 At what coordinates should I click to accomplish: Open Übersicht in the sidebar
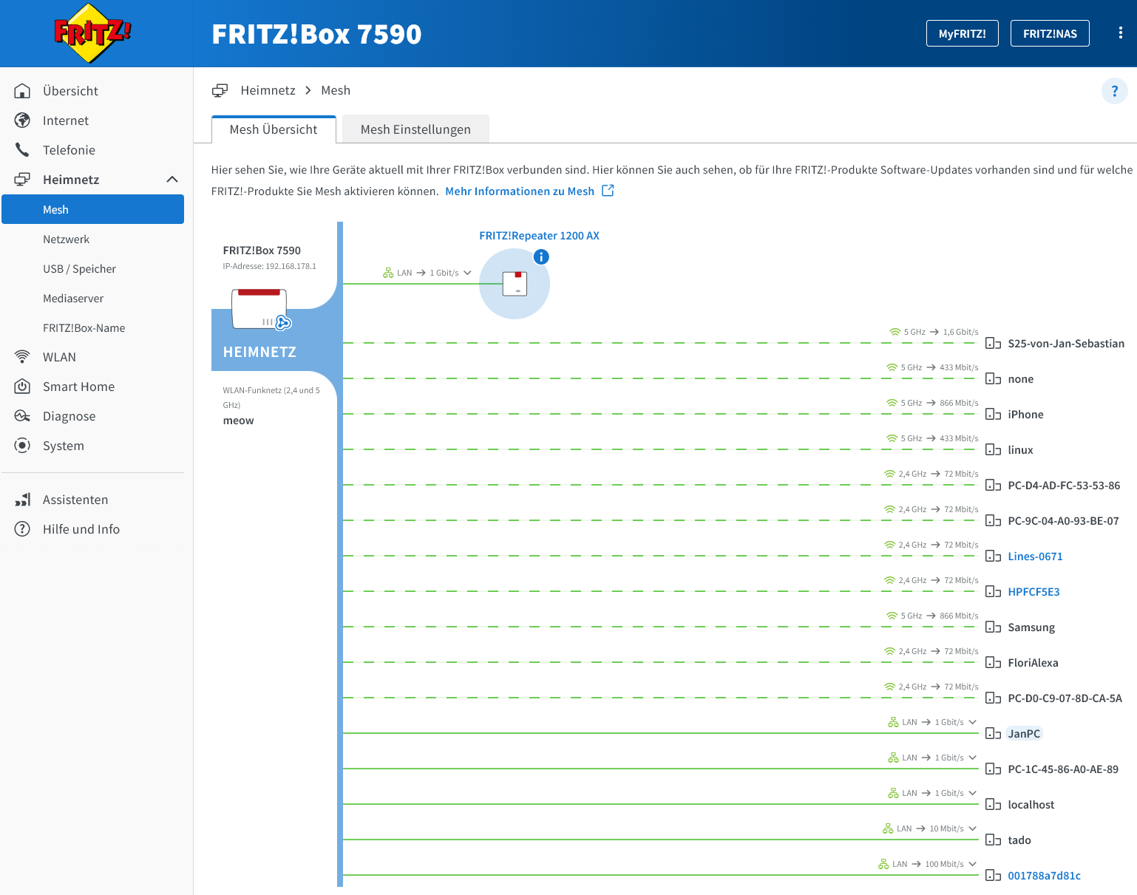click(x=92, y=91)
